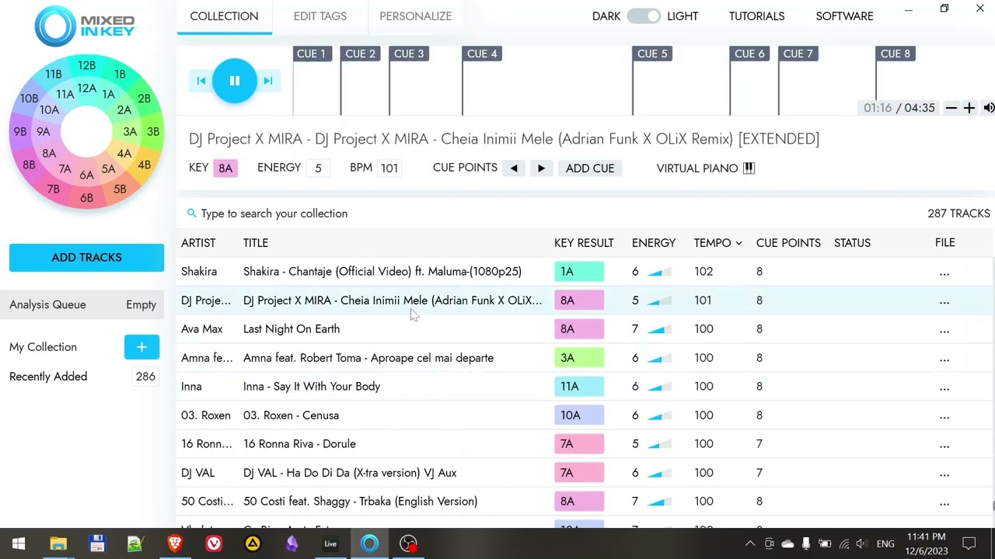The image size is (995, 559).
Task: Select key 6B on the Camelot wheel
Action: [86, 198]
